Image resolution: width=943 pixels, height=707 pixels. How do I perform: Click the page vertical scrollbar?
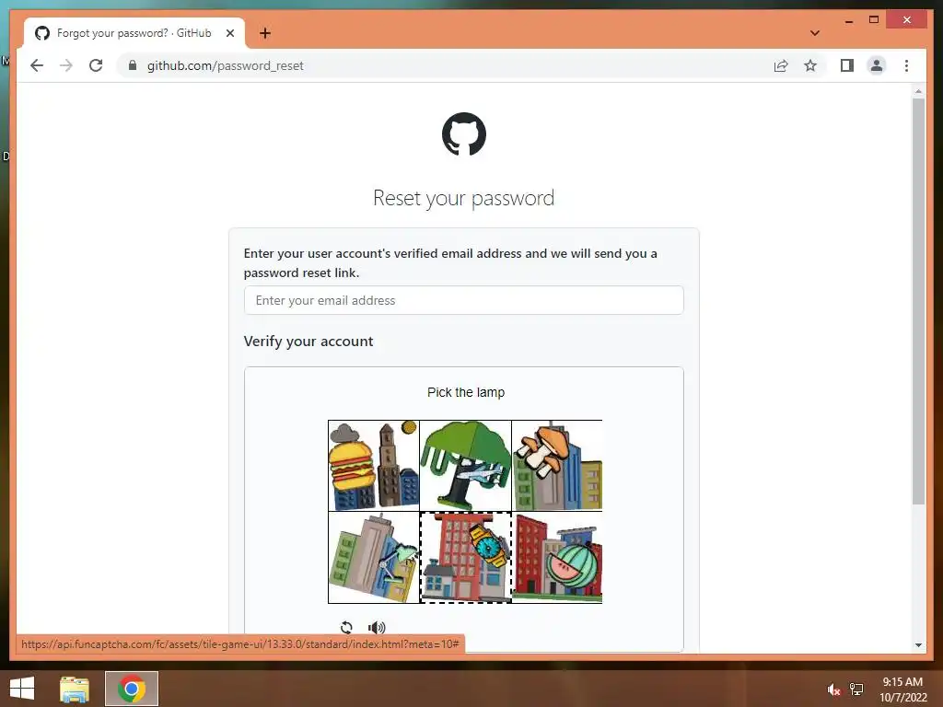(x=918, y=301)
